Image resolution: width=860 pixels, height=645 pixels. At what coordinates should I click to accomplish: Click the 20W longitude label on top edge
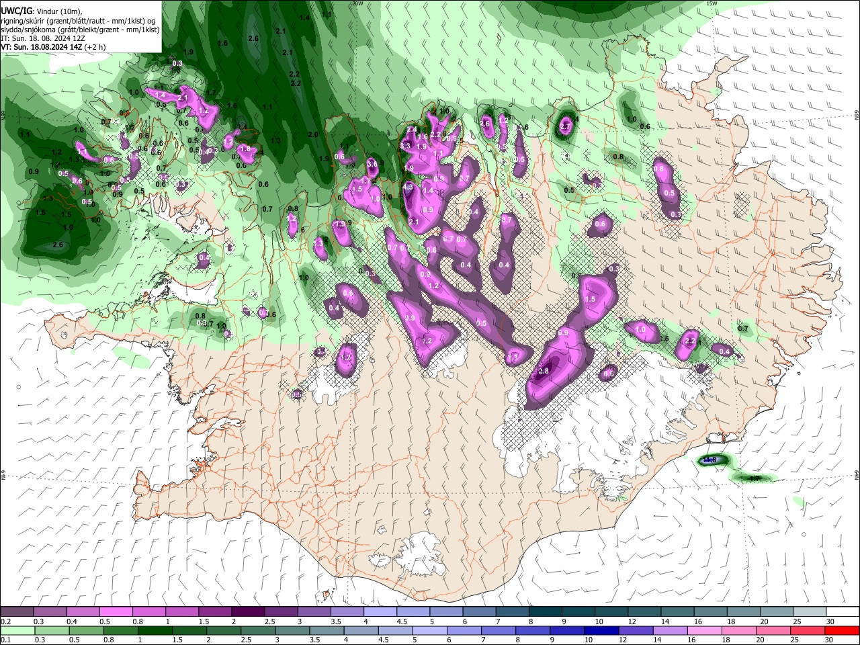pyautogui.click(x=357, y=3)
